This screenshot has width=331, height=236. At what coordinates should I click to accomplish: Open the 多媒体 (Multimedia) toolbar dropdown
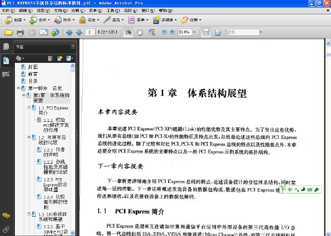point(165,20)
